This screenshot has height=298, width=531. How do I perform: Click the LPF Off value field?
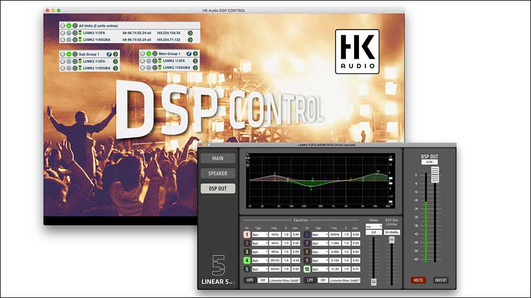(323, 280)
